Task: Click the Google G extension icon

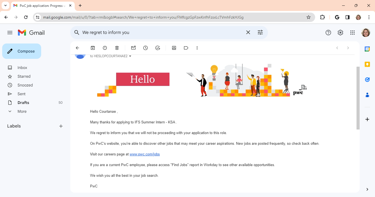Action: point(337,17)
